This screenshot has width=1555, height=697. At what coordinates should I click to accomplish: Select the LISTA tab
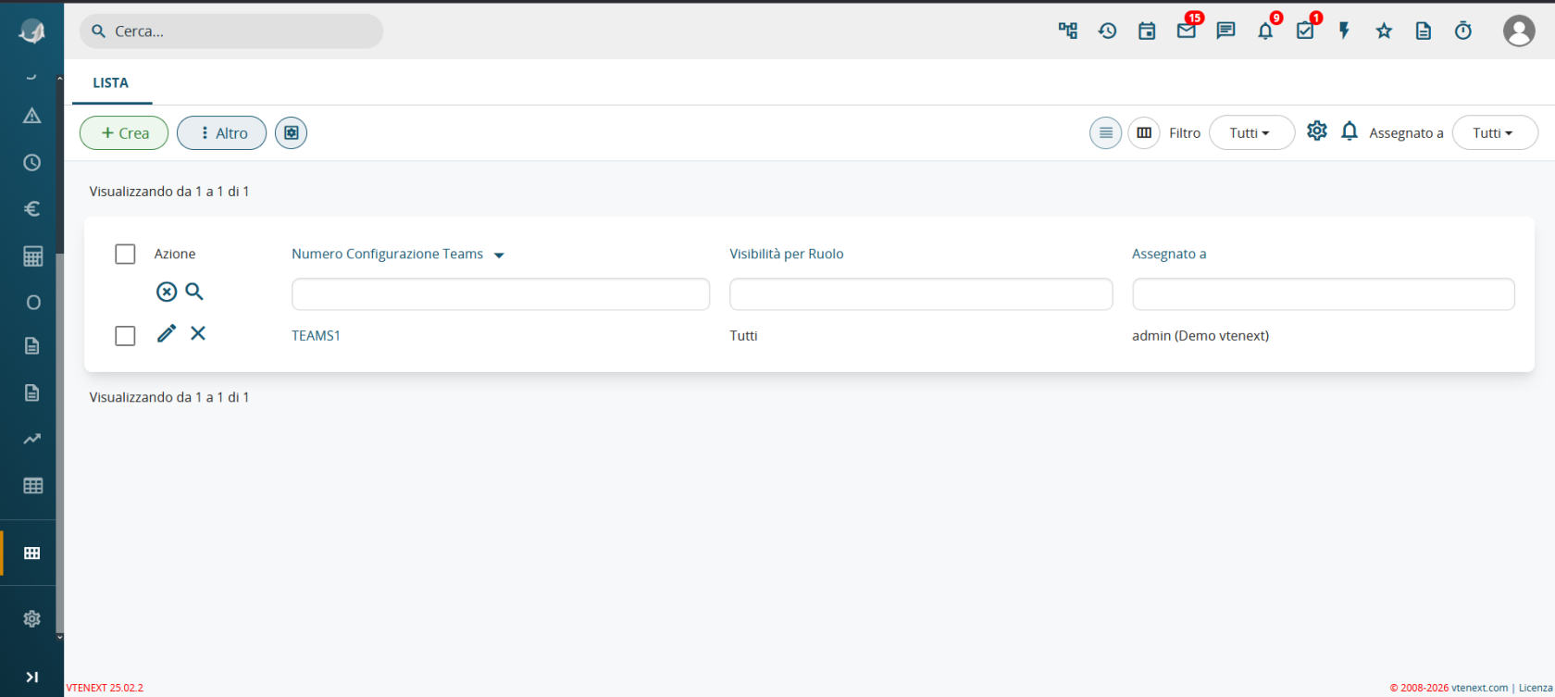click(x=111, y=82)
